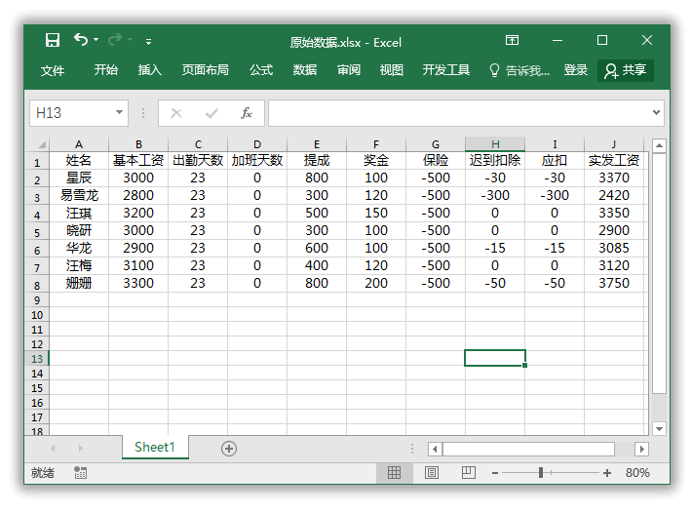This screenshot has height=514, width=692.
Task: Select 汪梅 name cell
Action: coord(79,265)
